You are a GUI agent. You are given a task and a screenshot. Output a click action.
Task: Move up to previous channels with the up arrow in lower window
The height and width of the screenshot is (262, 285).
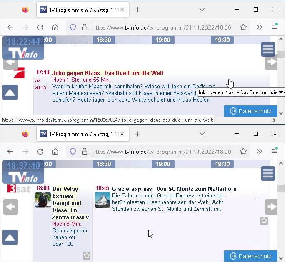10,237
